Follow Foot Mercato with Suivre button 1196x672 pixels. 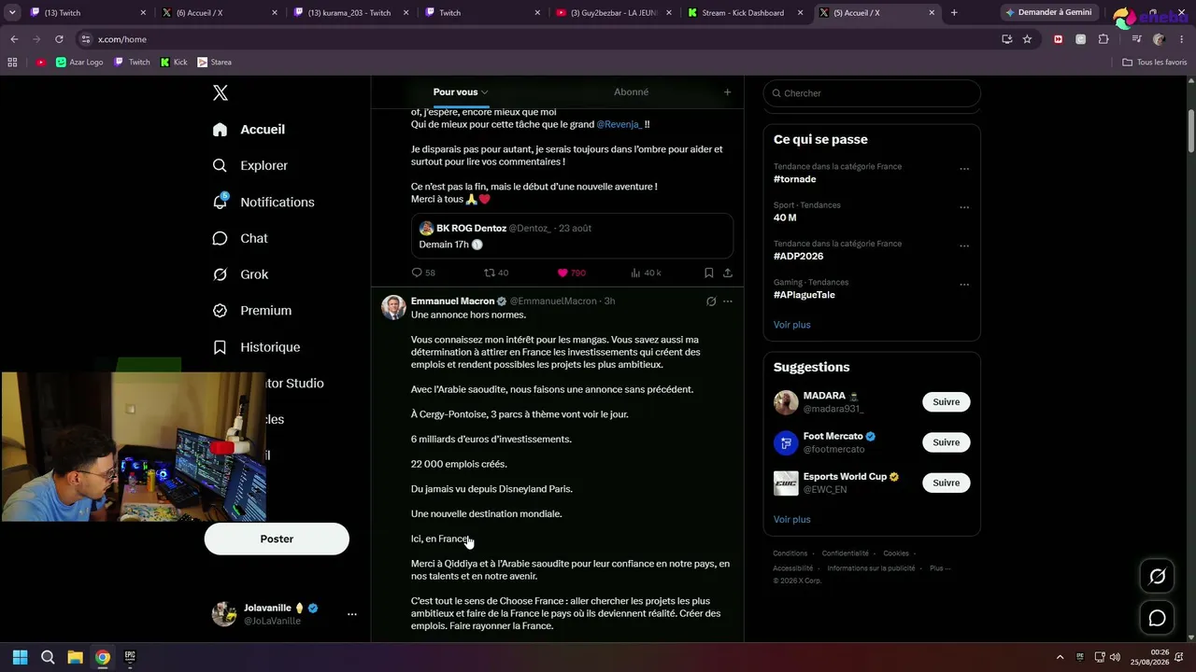click(946, 442)
